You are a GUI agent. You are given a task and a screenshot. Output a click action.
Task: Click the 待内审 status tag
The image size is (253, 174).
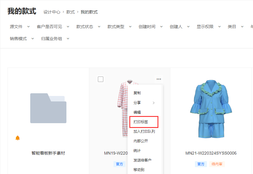[217, 164]
